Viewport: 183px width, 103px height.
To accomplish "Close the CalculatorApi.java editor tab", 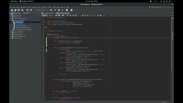I will (55, 13).
